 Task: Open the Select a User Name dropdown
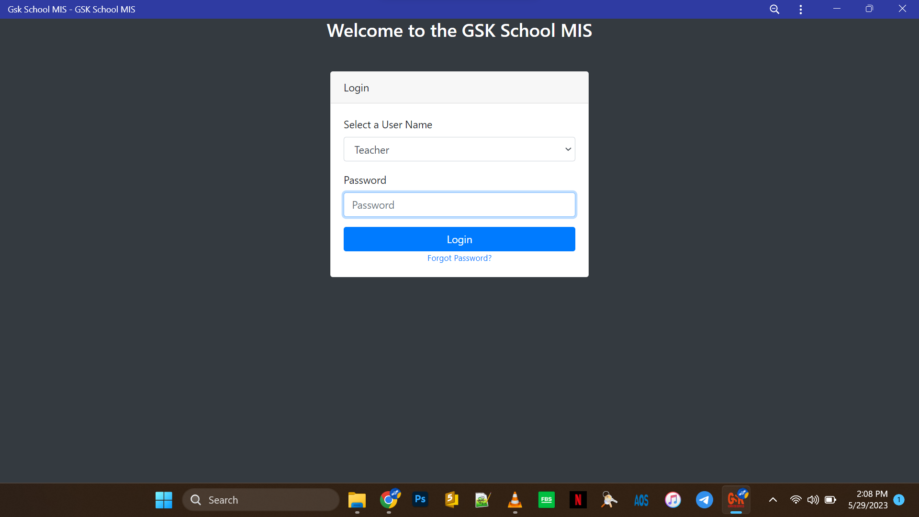(x=459, y=149)
